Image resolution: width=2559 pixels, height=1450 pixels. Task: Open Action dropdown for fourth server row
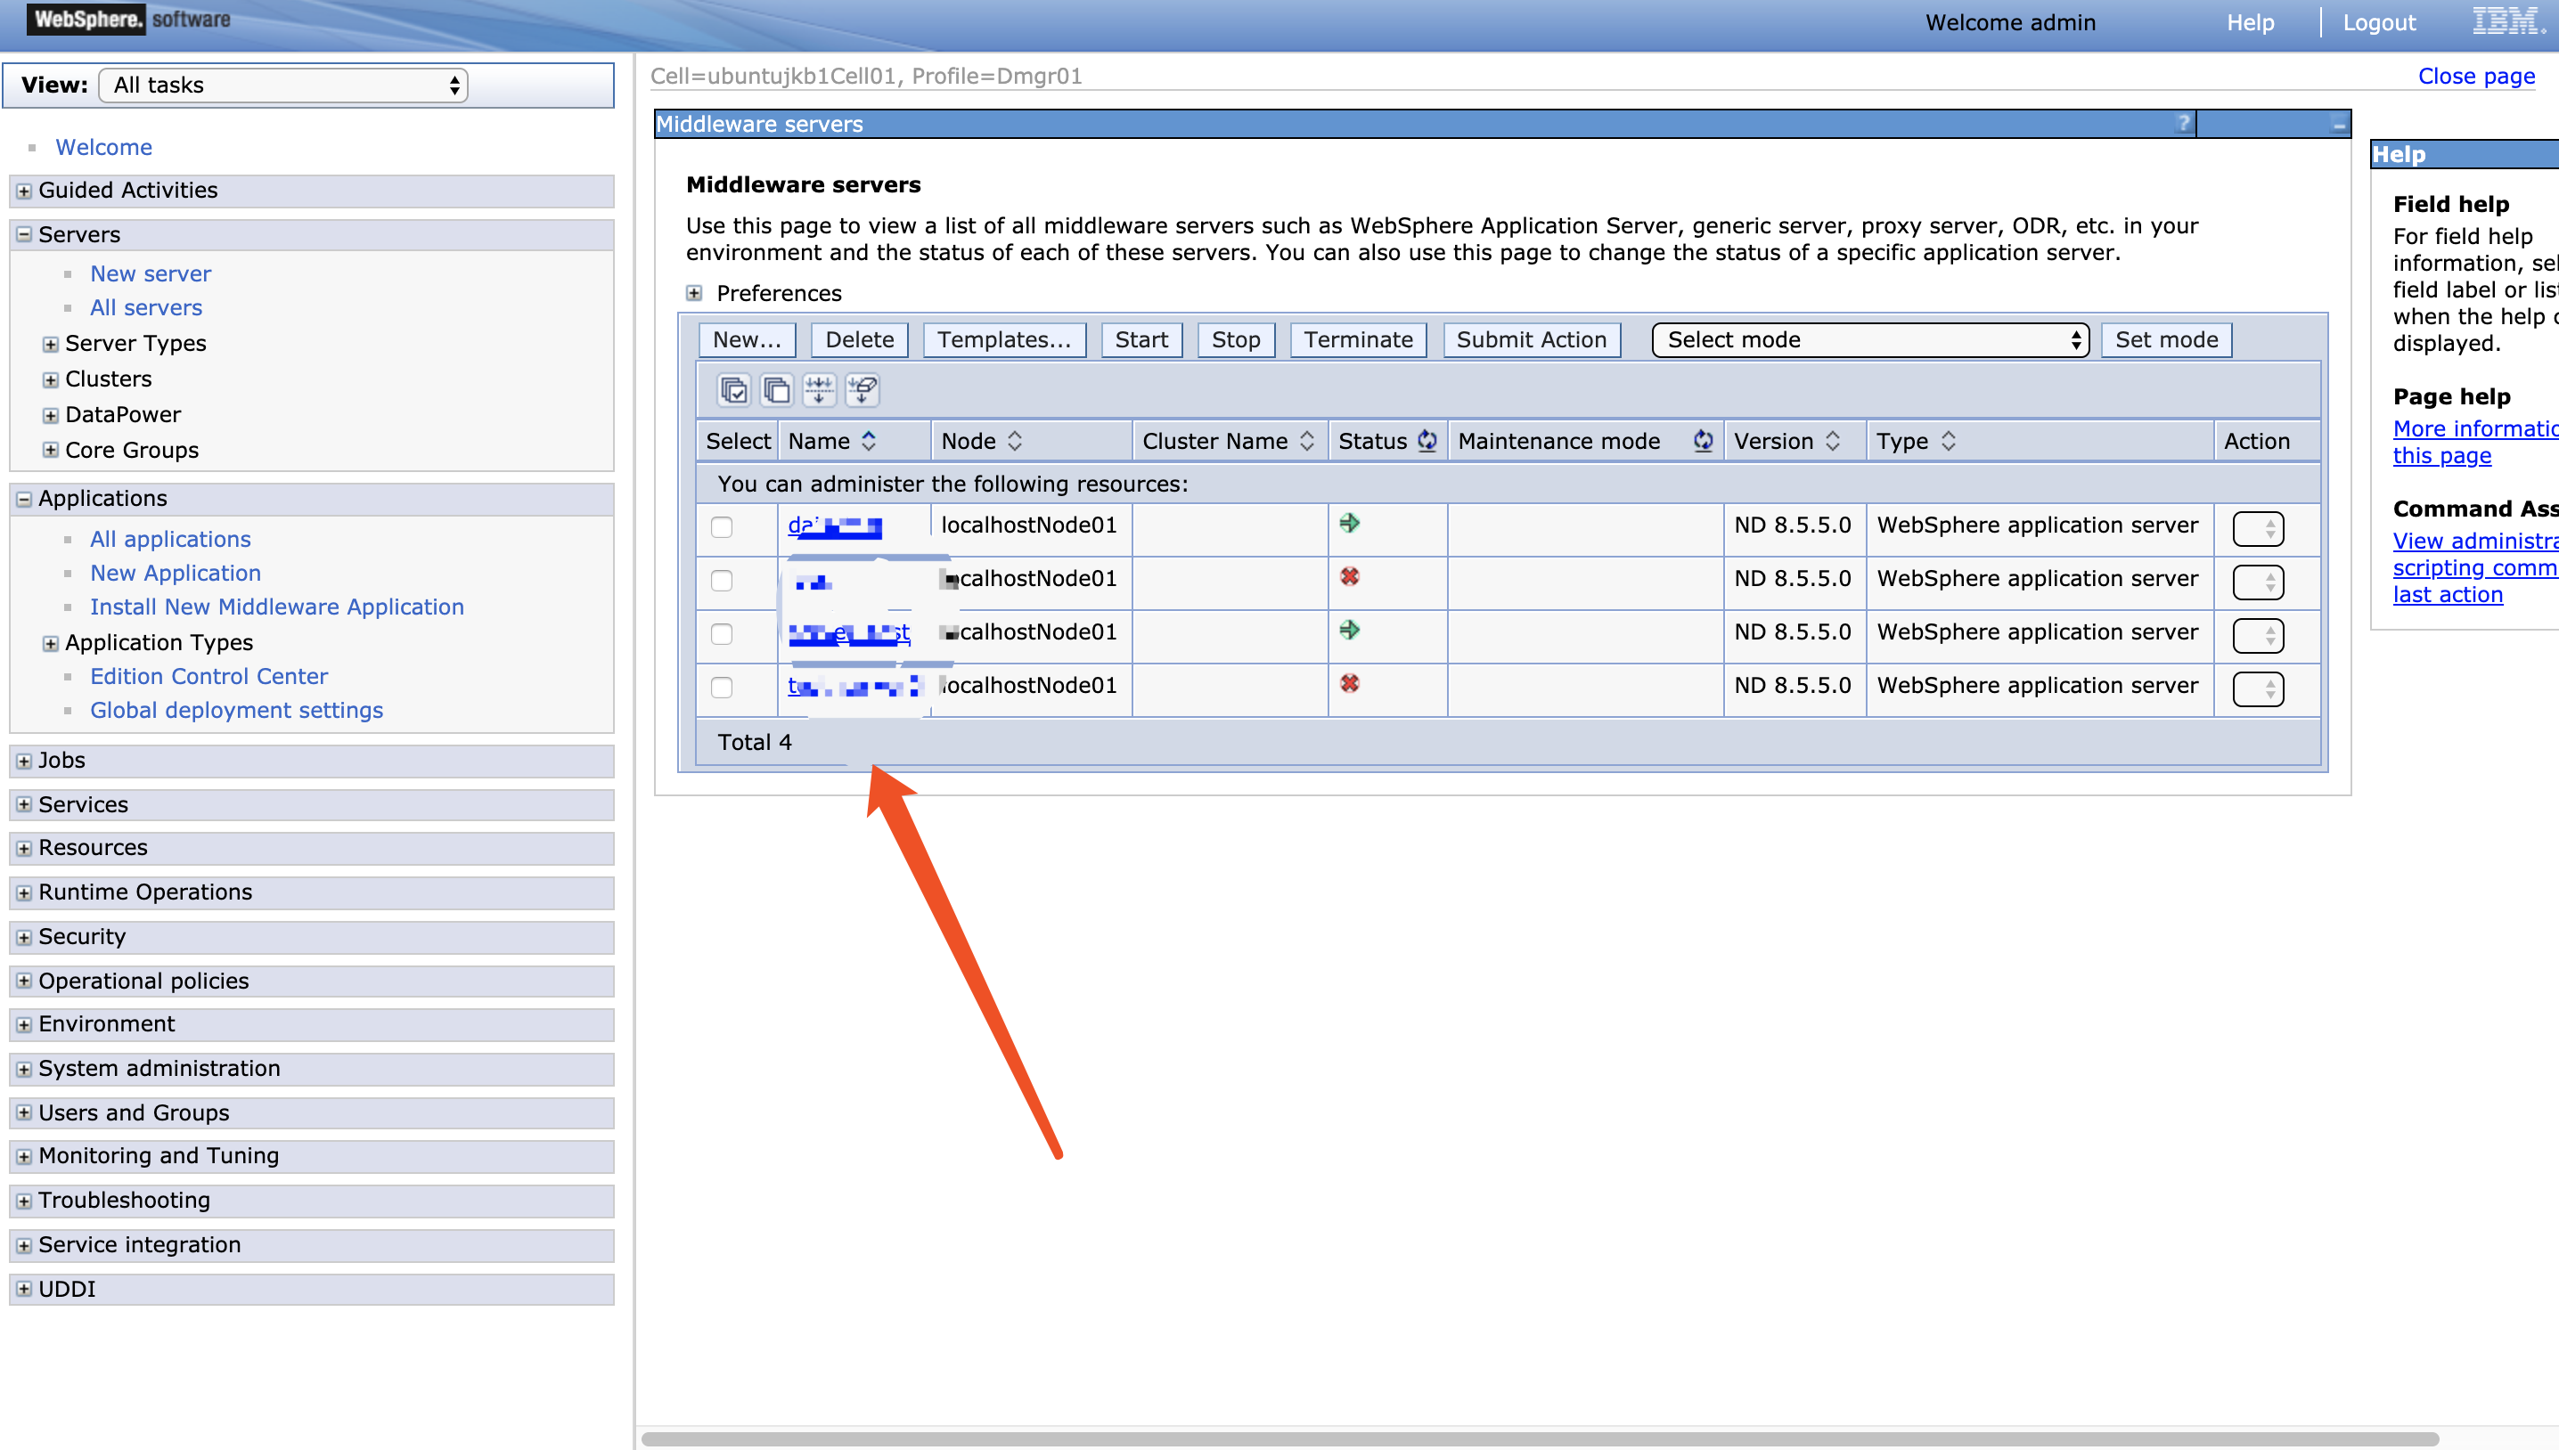point(2257,689)
